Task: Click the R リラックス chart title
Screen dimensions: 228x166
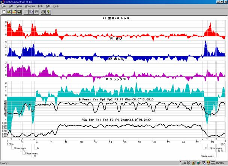Action: click(116, 79)
